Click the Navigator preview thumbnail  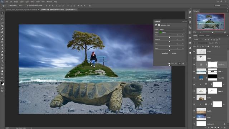pos(210,21)
